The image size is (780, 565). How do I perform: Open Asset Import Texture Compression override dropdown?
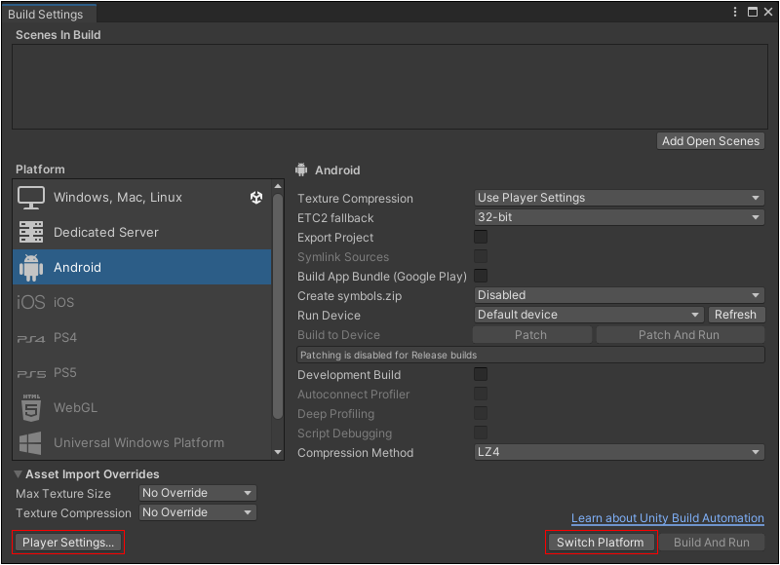[198, 512]
